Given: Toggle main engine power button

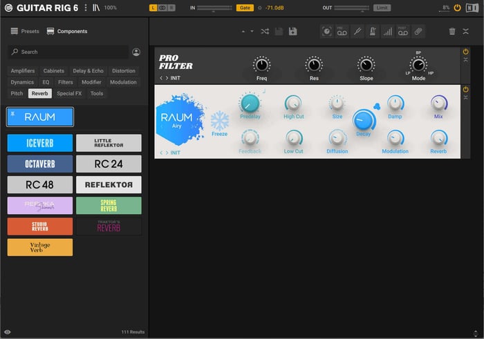Looking at the screenshot, I should pos(458,8).
